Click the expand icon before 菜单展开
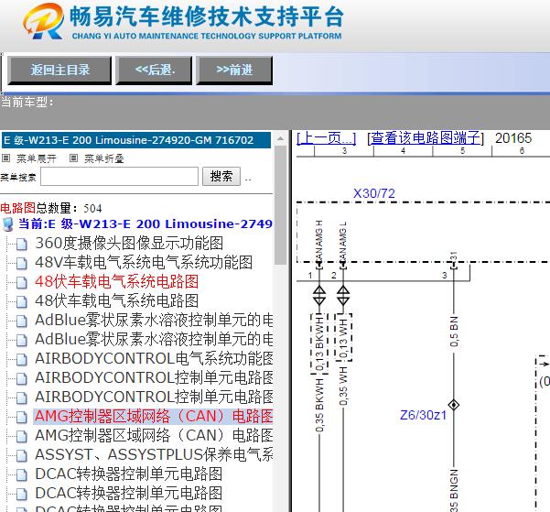550x512 pixels. (x=6, y=158)
